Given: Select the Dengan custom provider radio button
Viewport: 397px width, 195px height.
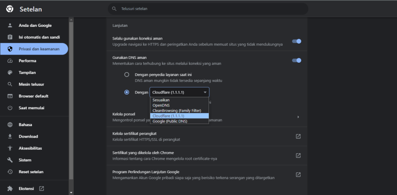Looking at the screenshot, I should (x=127, y=92).
